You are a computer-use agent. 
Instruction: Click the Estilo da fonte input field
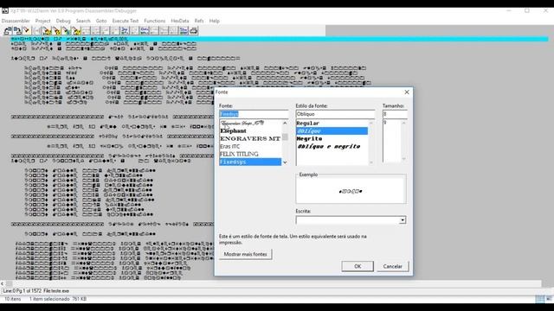pyautogui.click(x=335, y=114)
